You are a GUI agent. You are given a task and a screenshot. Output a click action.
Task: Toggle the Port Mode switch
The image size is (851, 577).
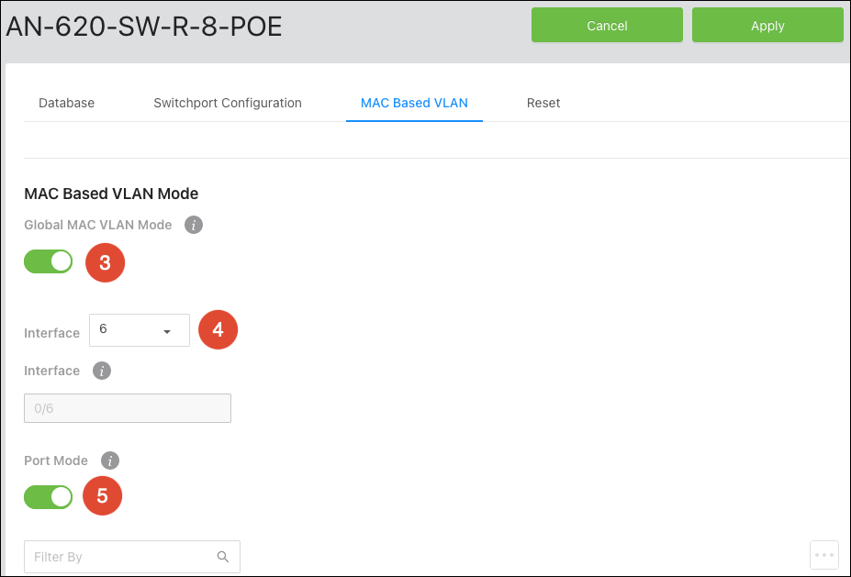click(49, 497)
